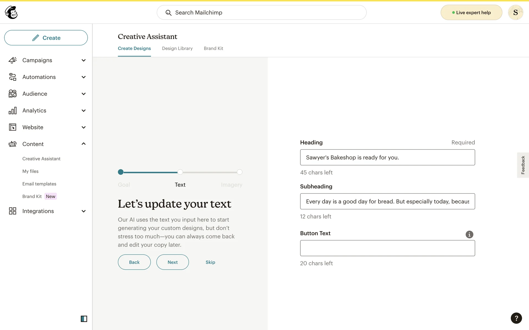This screenshot has height=330, width=529.
Task: Open Email templates in sidebar
Action: pos(39,184)
